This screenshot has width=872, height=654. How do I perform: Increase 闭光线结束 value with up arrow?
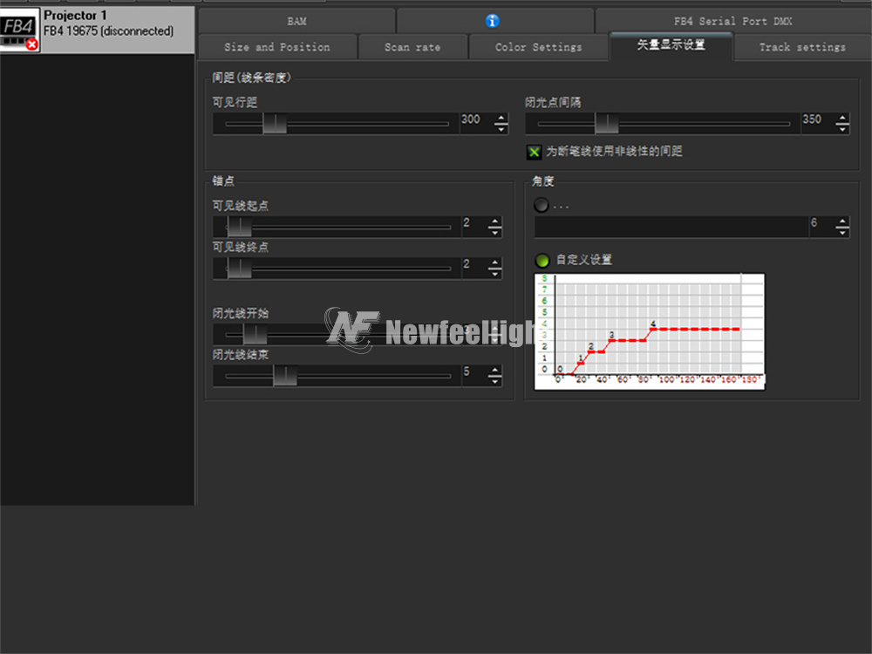(x=495, y=371)
